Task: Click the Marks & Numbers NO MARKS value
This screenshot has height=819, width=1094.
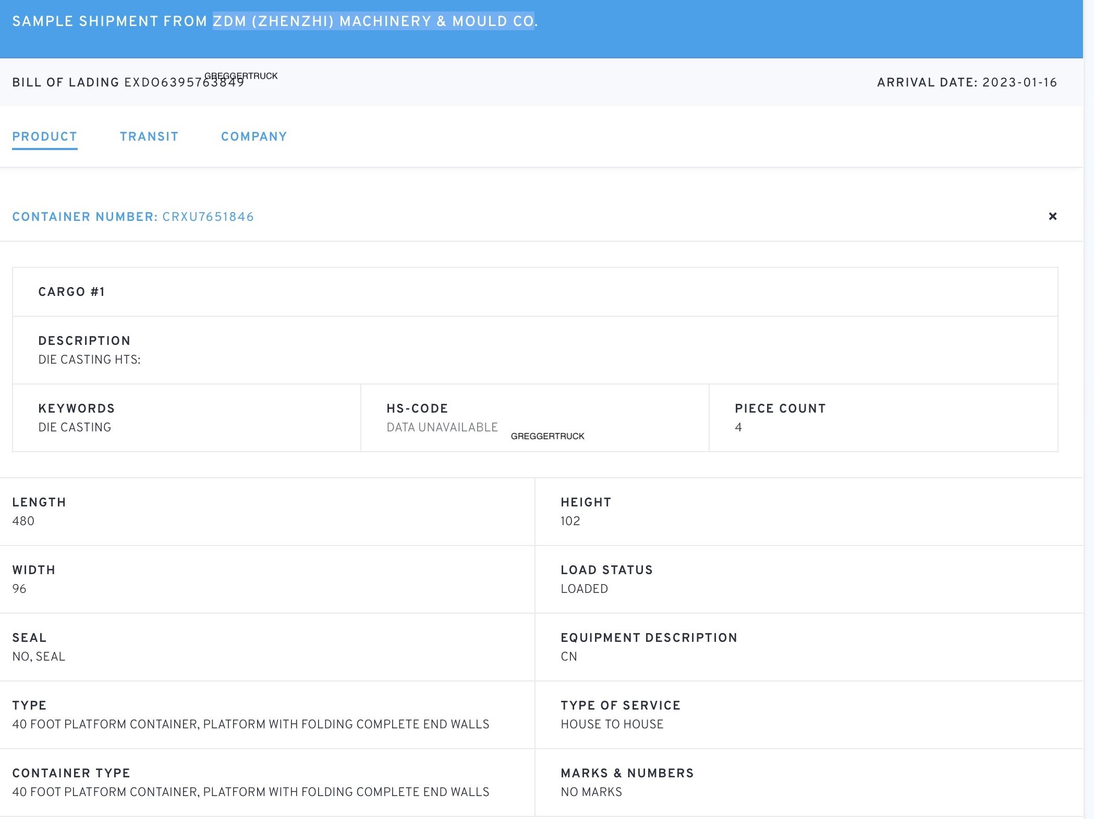Action: [x=591, y=792]
